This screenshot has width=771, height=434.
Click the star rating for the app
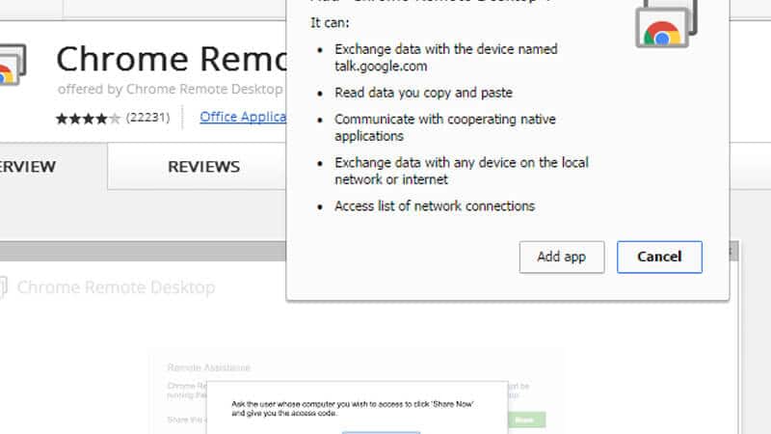pyautogui.click(x=88, y=118)
